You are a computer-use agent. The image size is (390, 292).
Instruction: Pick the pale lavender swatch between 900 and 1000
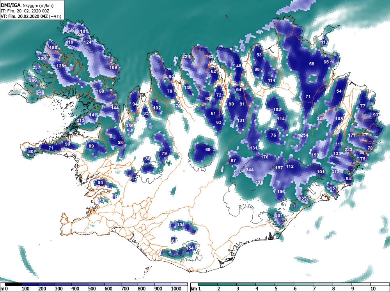pos(163,284)
